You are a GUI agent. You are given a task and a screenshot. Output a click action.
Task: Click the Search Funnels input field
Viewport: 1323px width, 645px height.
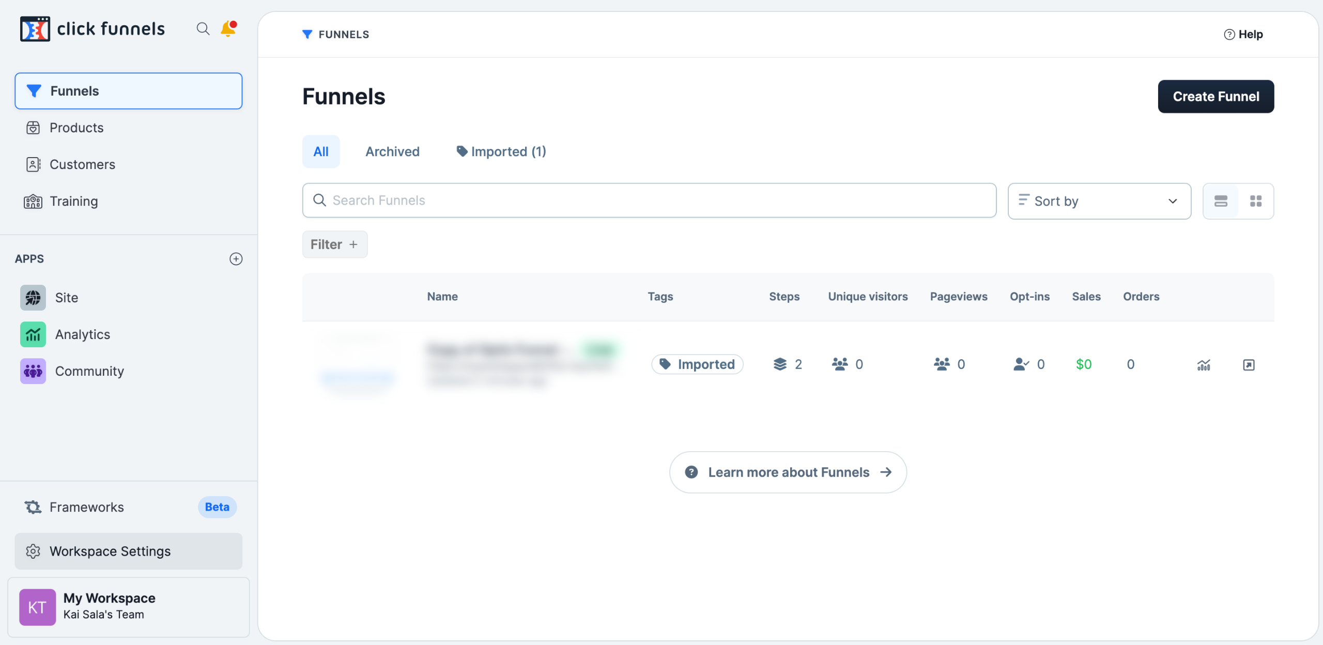click(x=649, y=201)
